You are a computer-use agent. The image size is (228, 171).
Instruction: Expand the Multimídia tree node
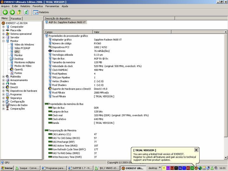[x=3, y=77]
